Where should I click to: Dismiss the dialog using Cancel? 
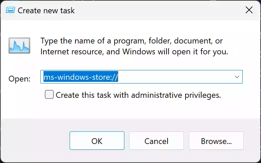(156, 141)
